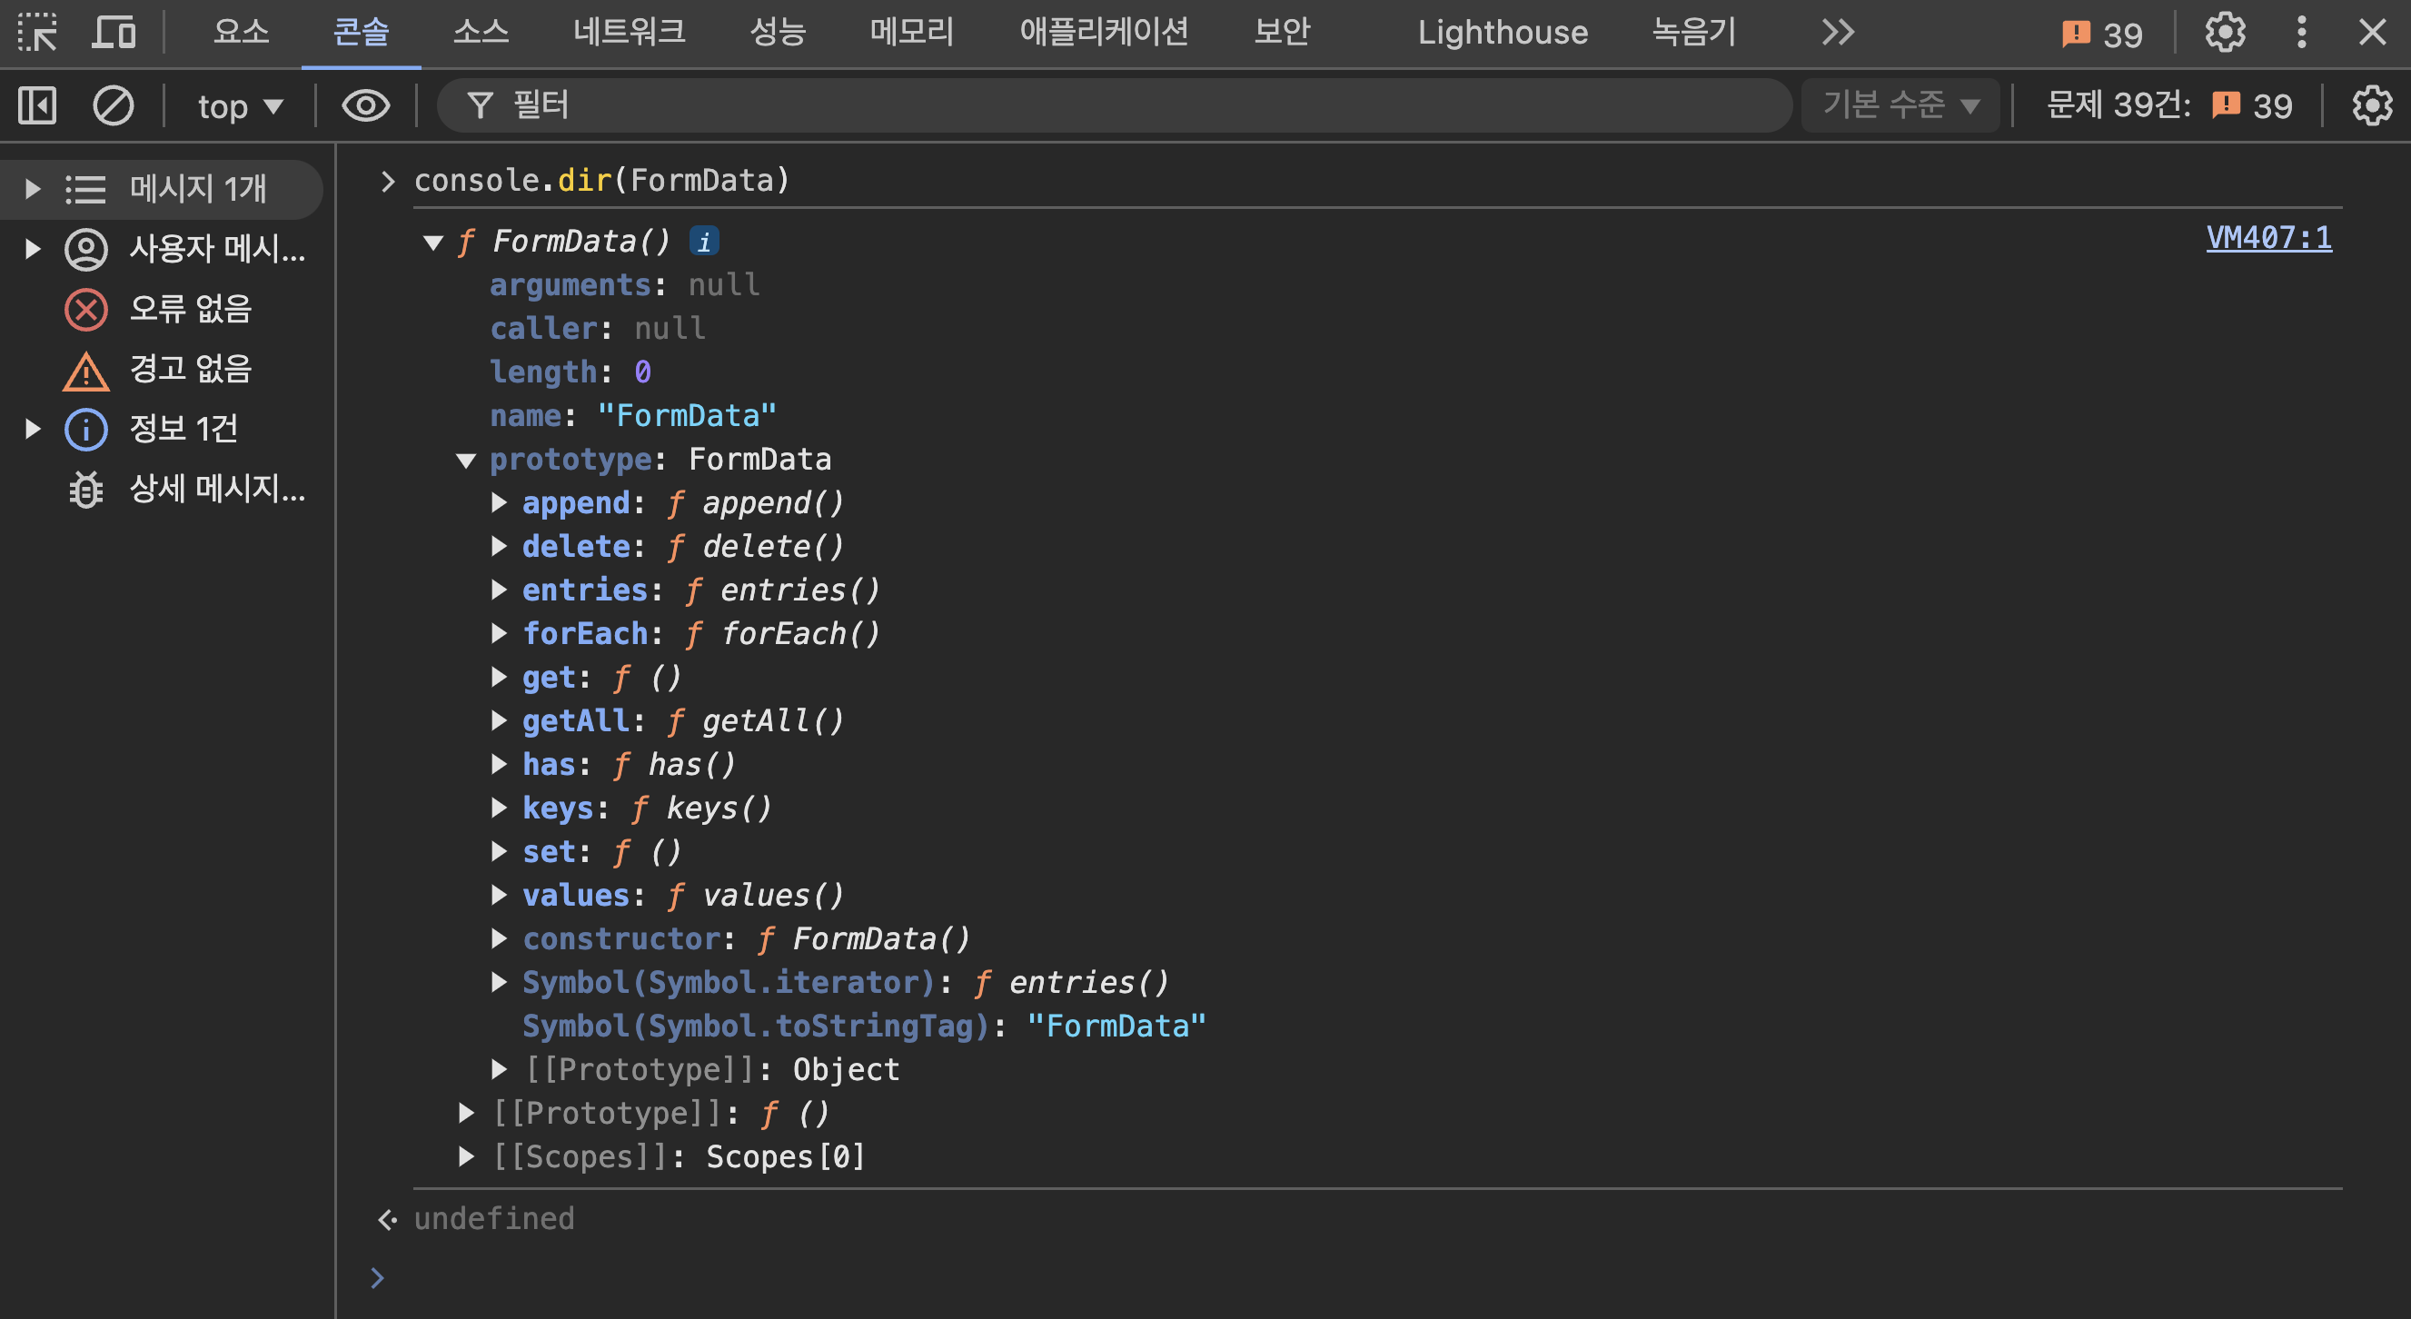Open the '기본 수준' log level dropdown
The height and width of the screenshot is (1319, 2411).
click(1900, 104)
